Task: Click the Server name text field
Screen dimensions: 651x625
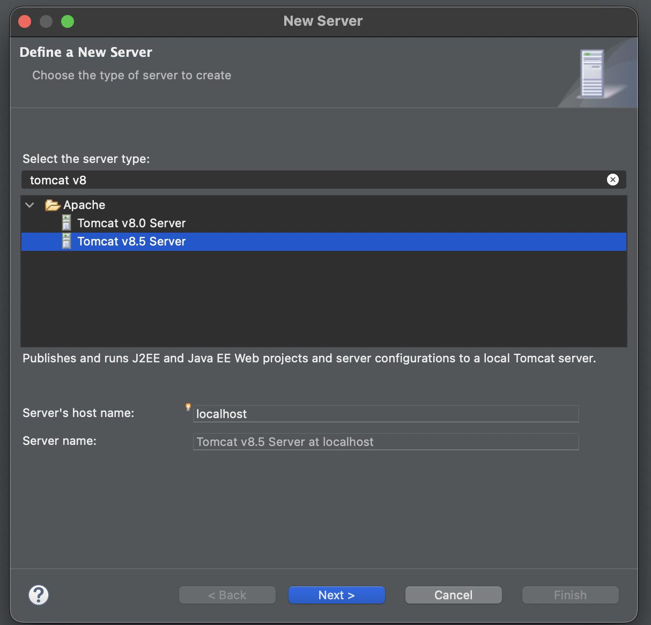Action: click(386, 442)
